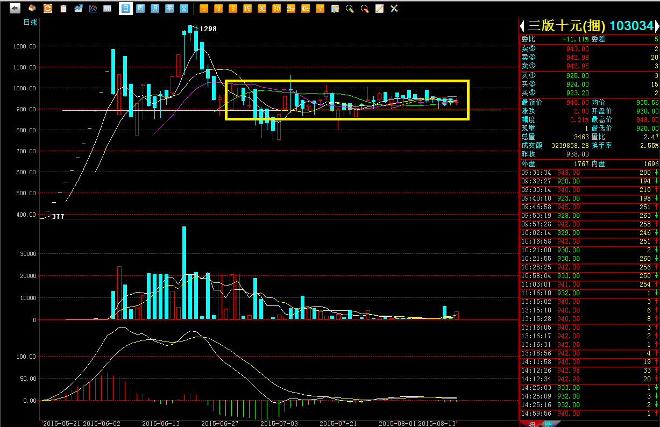Zoom in on the chart with magnifier
Screen dimensions: 660x427
[350, 9]
